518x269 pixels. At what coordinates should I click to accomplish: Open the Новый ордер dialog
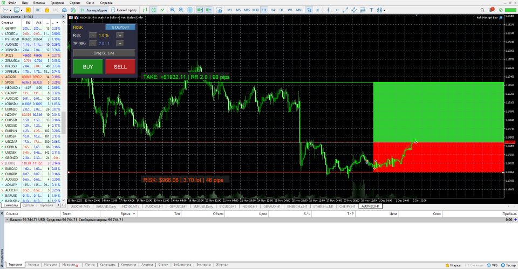tap(124, 10)
